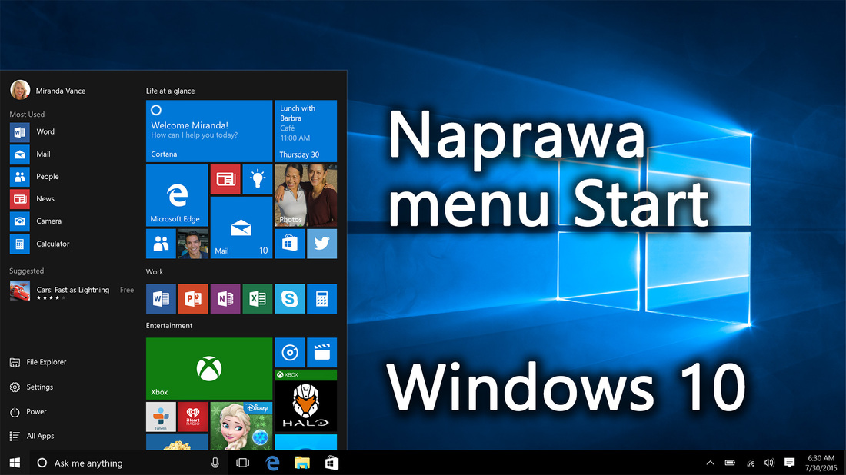Open the Movies & TV tile
Image resolution: width=846 pixels, height=475 pixels.
pos(322,353)
